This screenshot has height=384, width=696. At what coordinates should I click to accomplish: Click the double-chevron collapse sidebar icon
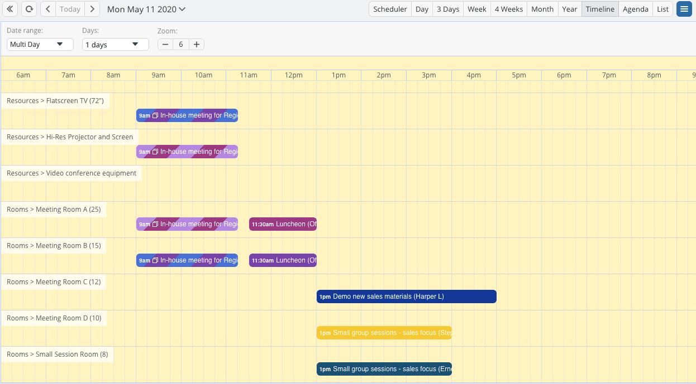9,9
